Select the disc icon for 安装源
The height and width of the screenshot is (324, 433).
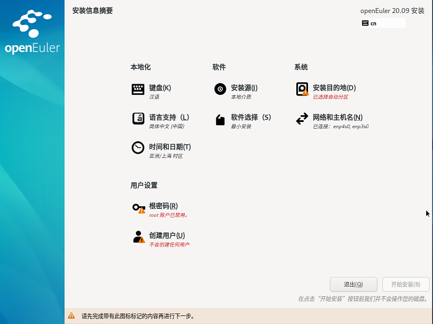pos(220,89)
